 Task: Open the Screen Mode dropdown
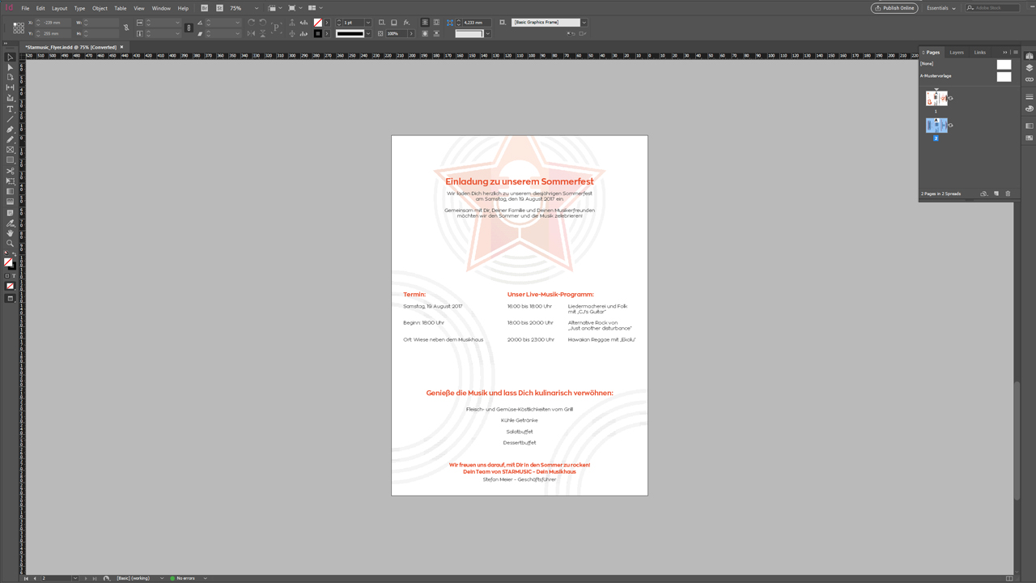295,7
